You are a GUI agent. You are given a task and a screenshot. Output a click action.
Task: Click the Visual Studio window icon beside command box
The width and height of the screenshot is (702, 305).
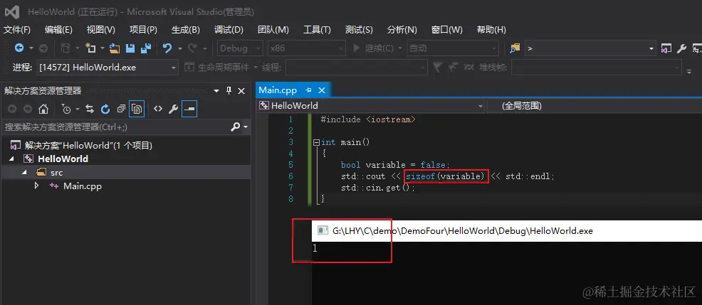click(x=666, y=48)
